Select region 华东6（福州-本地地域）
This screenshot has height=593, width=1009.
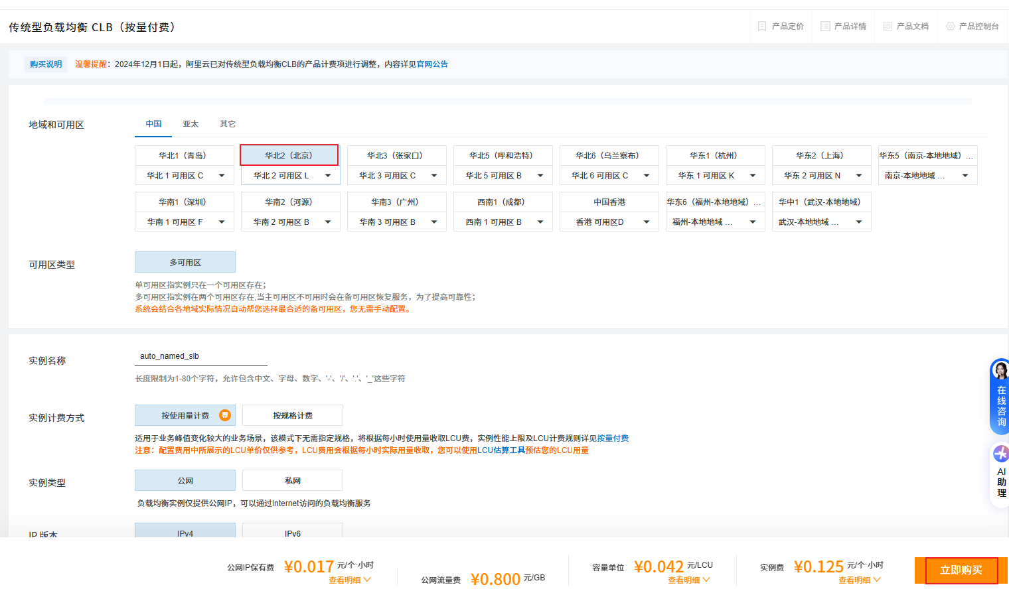716,202
